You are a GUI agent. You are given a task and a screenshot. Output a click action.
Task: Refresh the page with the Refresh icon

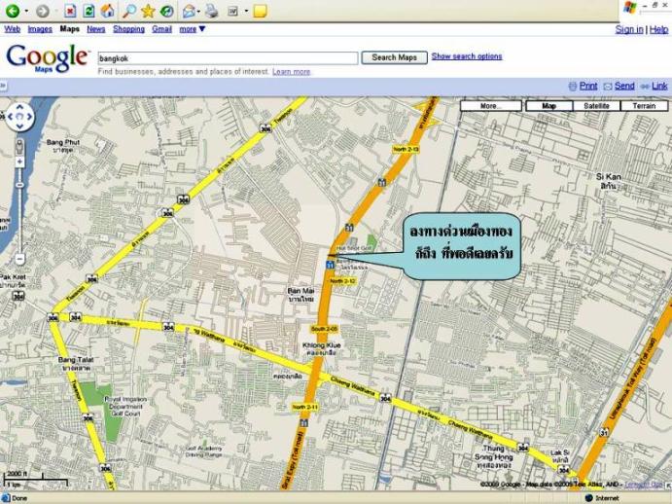click(x=88, y=11)
